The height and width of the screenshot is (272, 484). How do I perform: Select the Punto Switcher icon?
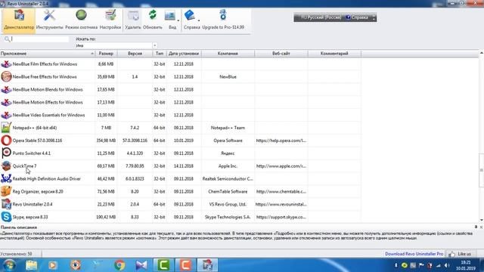(6, 153)
